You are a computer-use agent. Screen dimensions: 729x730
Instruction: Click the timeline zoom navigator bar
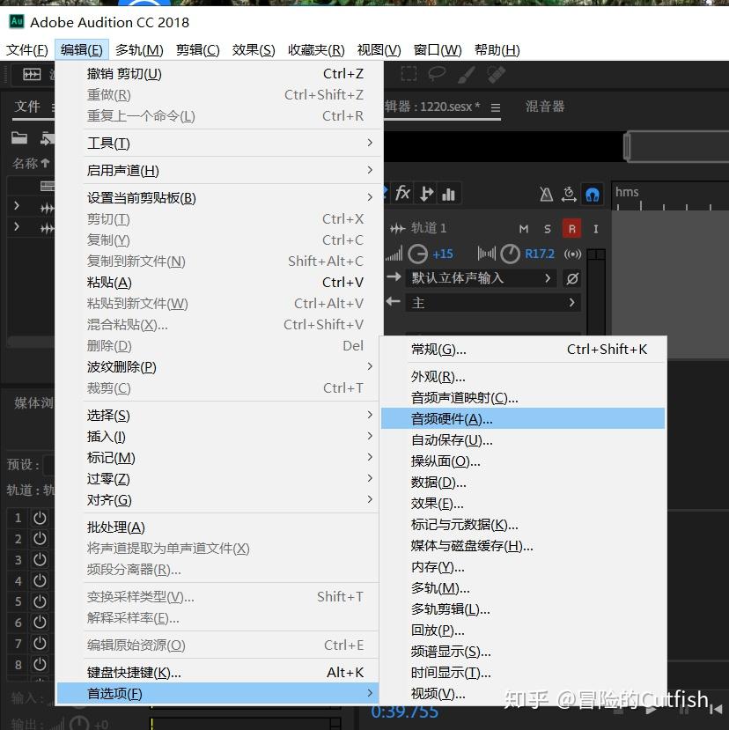pos(676,146)
